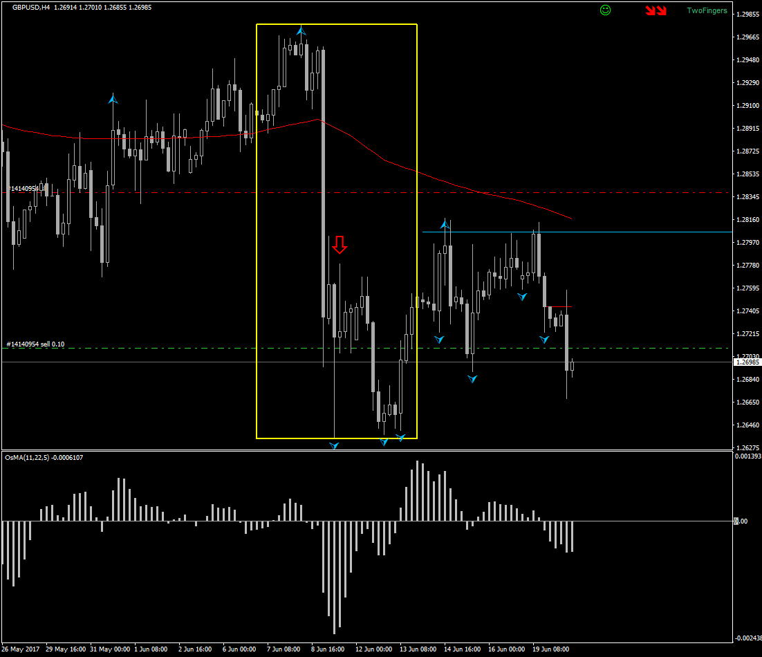Click price label 1.27970 on the scale
762x657 pixels.
point(747,243)
